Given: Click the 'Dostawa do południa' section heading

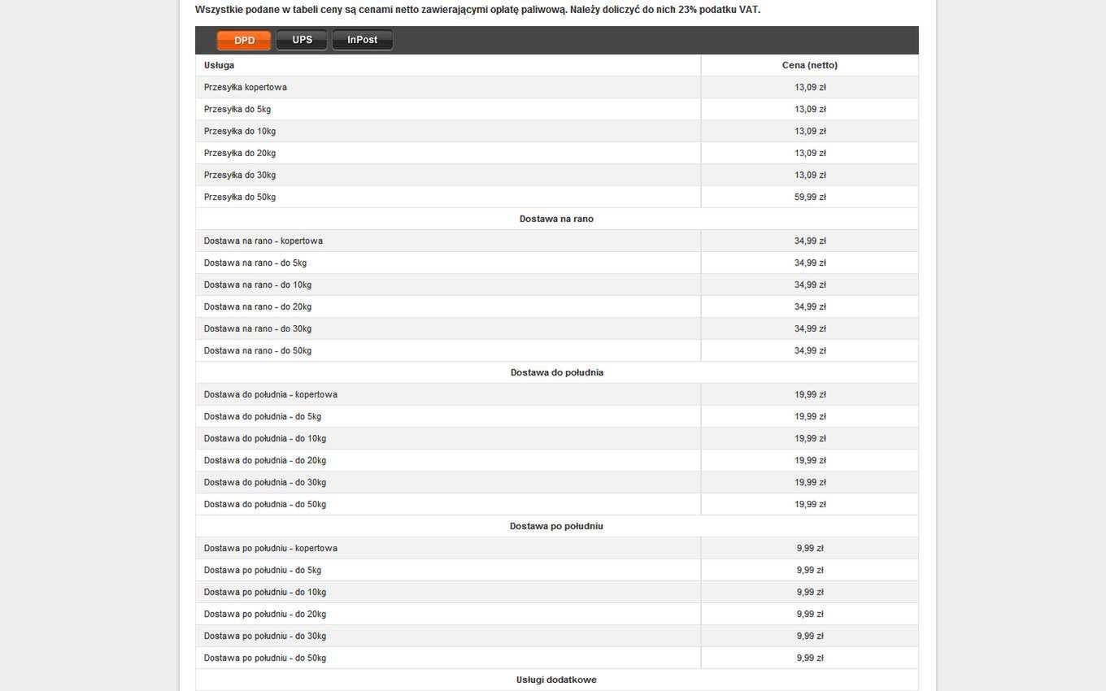Looking at the screenshot, I should pyautogui.click(x=557, y=372).
